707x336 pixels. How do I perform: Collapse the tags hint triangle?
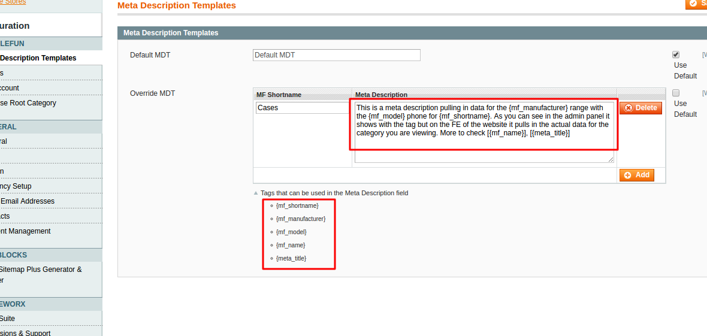click(256, 193)
